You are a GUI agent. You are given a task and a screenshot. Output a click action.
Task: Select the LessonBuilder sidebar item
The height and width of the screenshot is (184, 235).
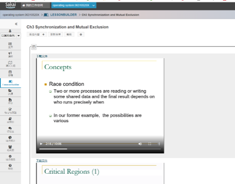(x=10, y=83)
